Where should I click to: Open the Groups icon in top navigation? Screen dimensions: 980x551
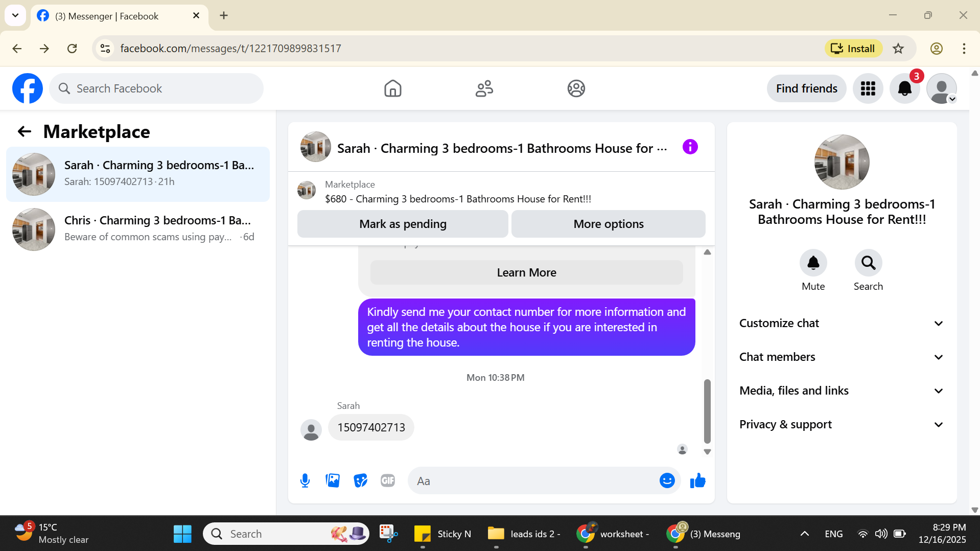[576, 88]
